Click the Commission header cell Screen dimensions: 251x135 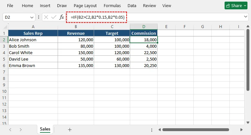[144, 33]
